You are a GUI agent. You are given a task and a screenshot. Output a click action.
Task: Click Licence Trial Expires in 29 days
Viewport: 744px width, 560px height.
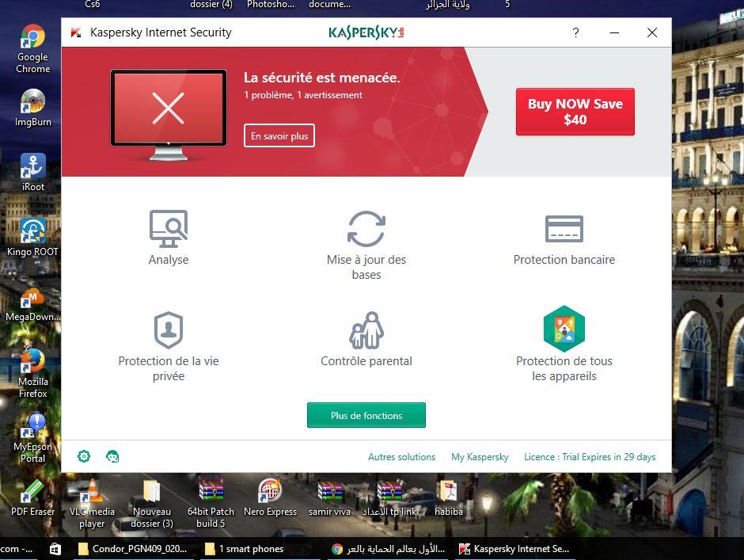pyautogui.click(x=590, y=457)
